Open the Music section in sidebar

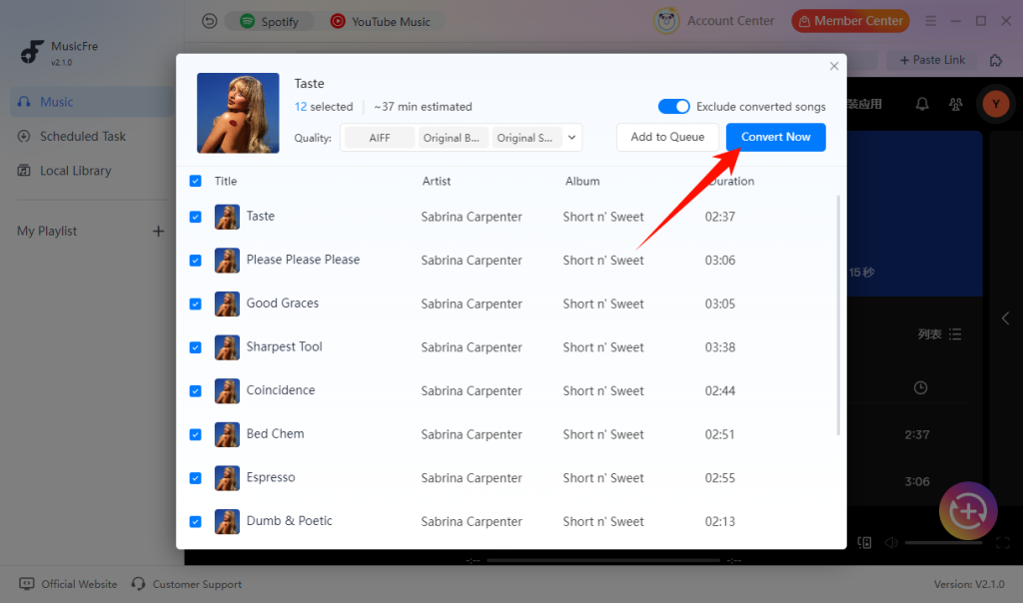(x=92, y=102)
